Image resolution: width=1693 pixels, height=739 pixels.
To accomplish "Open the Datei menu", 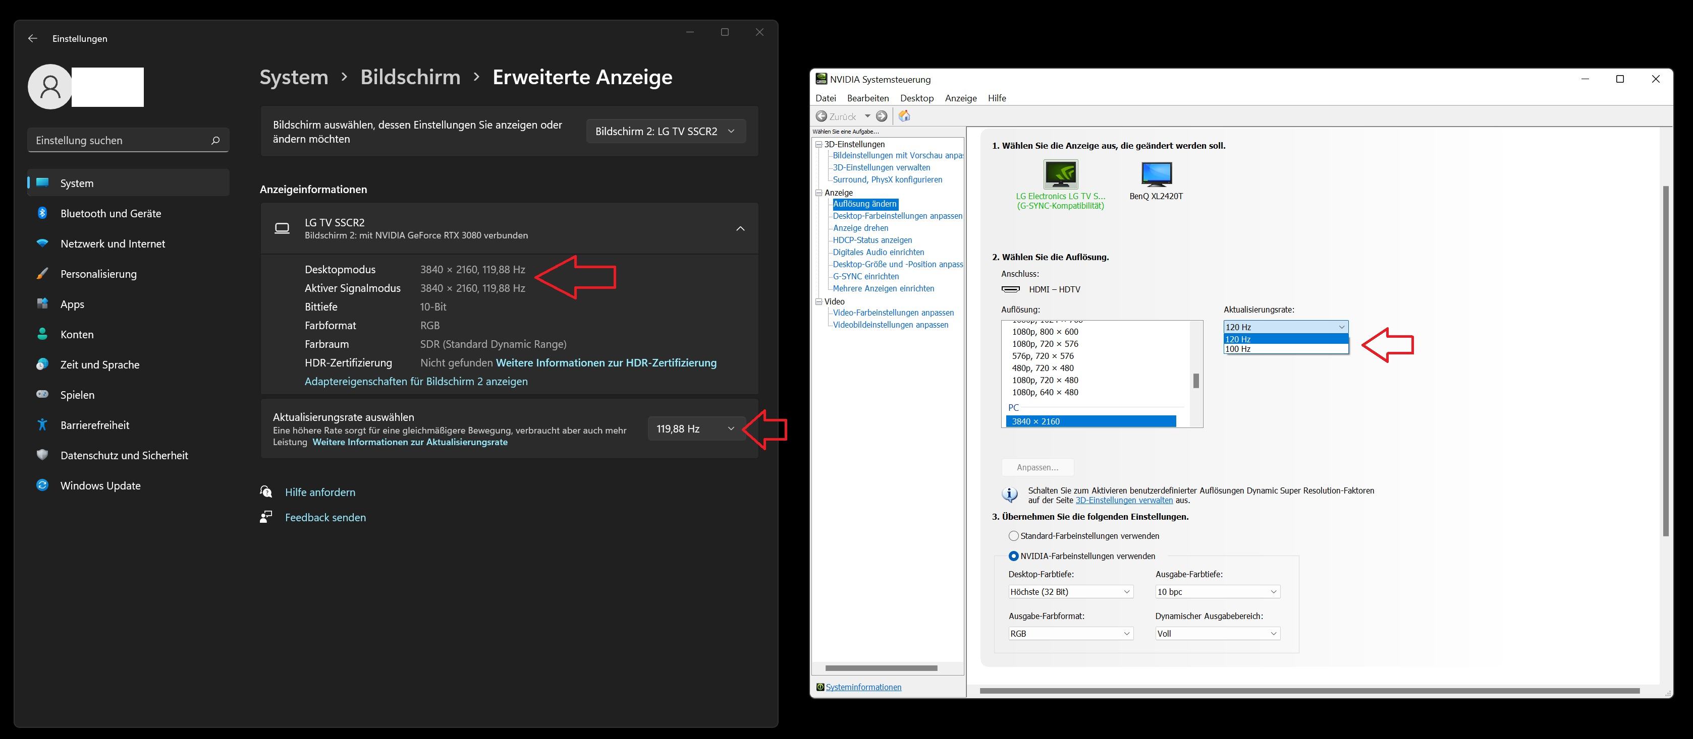I will point(826,98).
